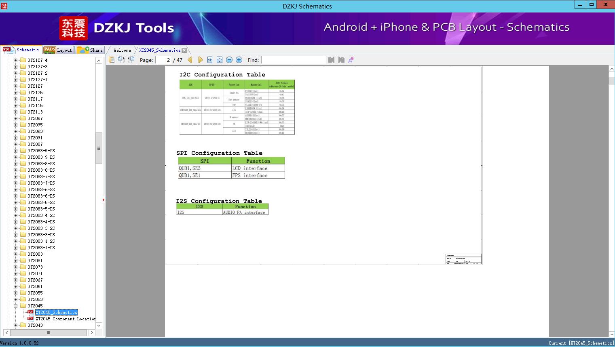Image resolution: width=615 pixels, height=347 pixels.
Task: Expand the XT2083 folder node
Action: [16, 254]
